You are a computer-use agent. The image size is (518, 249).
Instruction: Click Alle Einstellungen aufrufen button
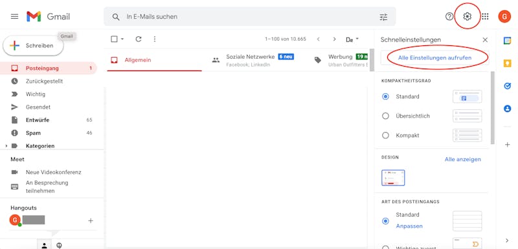click(x=434, y=58)
